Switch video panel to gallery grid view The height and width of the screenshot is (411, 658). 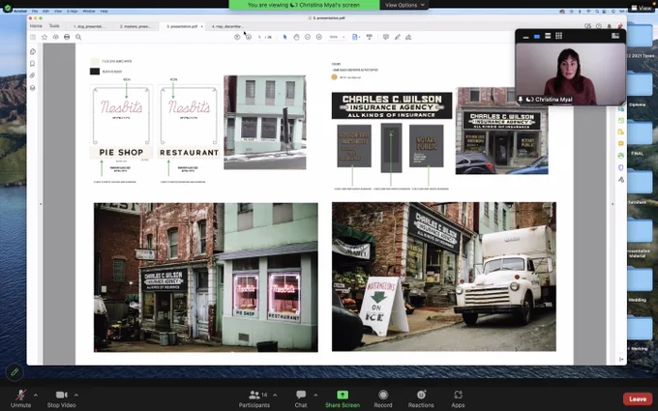coord(558,36)
